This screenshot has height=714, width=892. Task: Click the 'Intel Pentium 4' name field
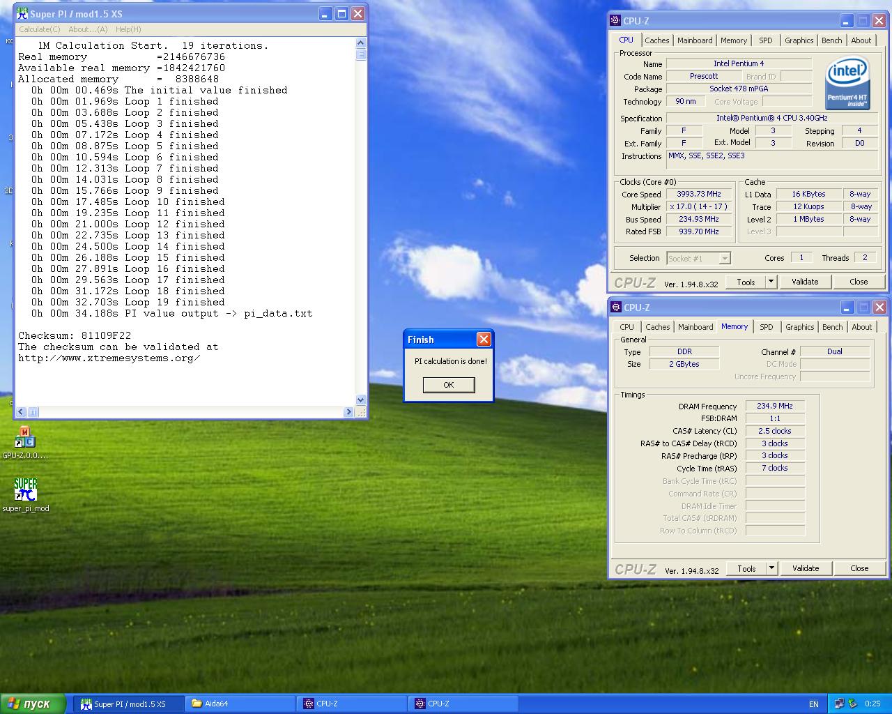click(x=739, y=63)
